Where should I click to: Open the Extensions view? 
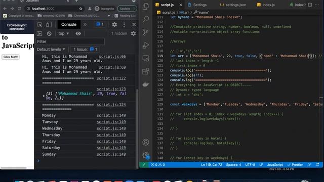146,71
